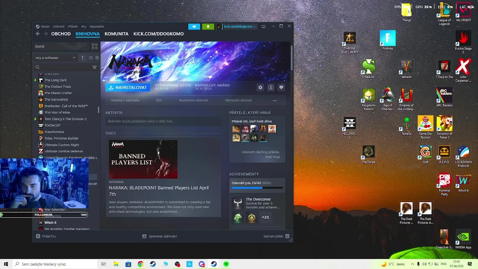The width and height of the screenshot is (478, 269).
Task: Open Komunitní centrum link
Action: [193, 100]
